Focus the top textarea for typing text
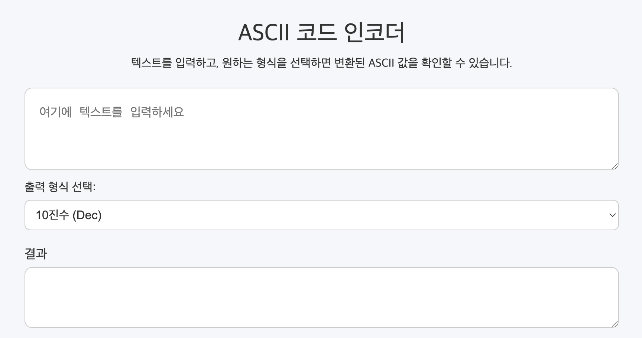 coord(260,128)
